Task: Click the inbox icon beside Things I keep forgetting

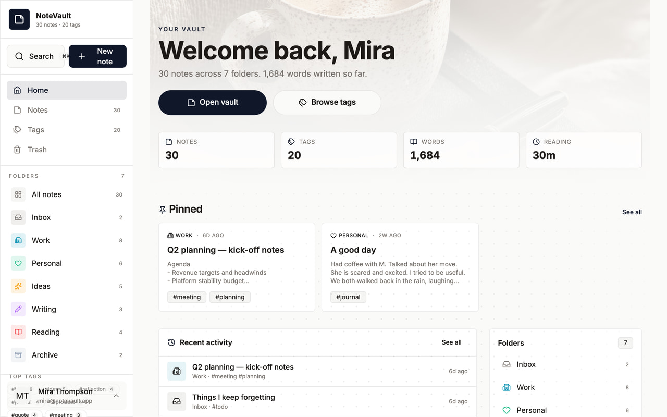Action: click(x=177, y=401)
